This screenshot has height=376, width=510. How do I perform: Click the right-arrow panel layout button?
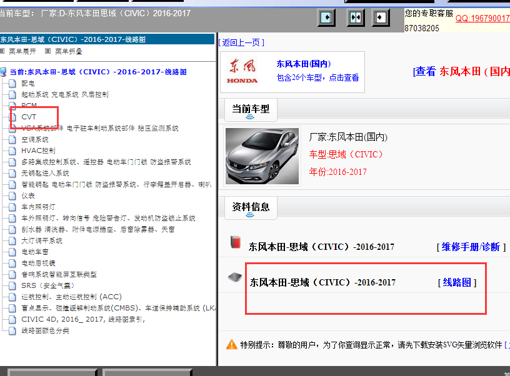[x=326, y=17]
